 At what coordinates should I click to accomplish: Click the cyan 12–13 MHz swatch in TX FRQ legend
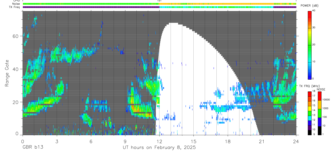(x=310, y=118)
